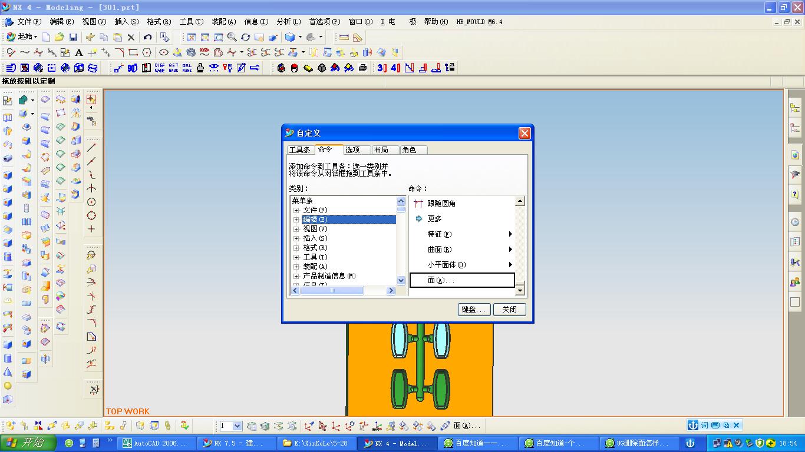
Task: Select the 曲面(R) command entry
Action: click(463, 250)
